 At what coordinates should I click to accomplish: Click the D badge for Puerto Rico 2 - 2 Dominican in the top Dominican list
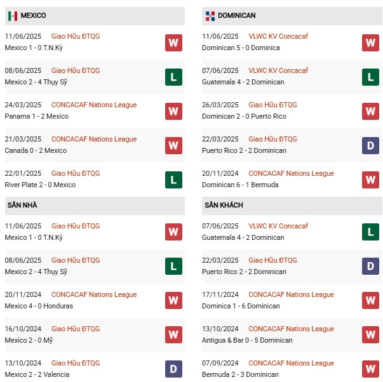click(371, 145)
